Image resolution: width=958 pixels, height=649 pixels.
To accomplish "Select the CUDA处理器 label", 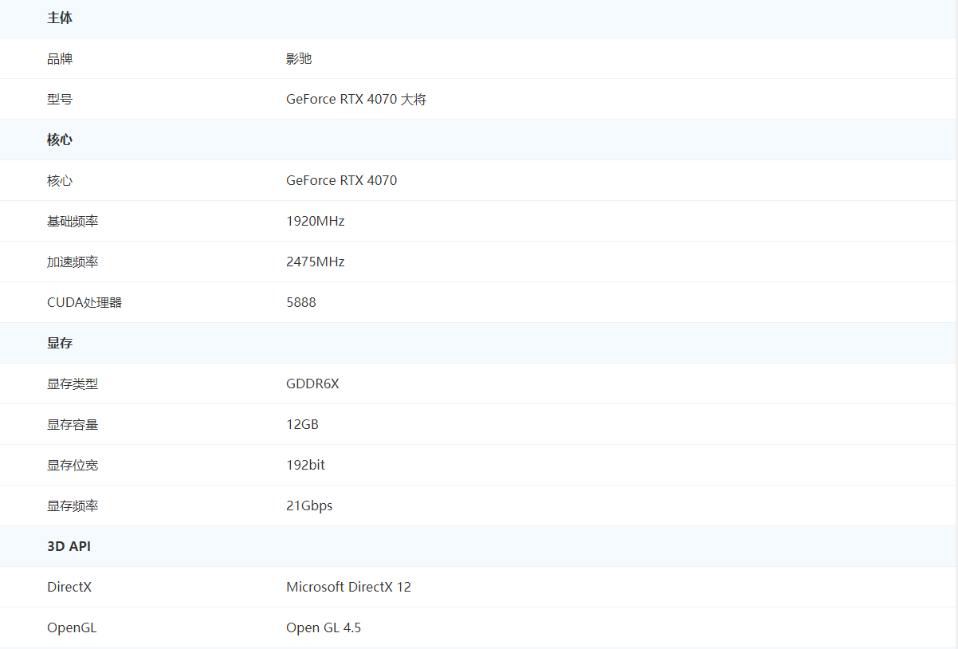I will coord(84,302).
